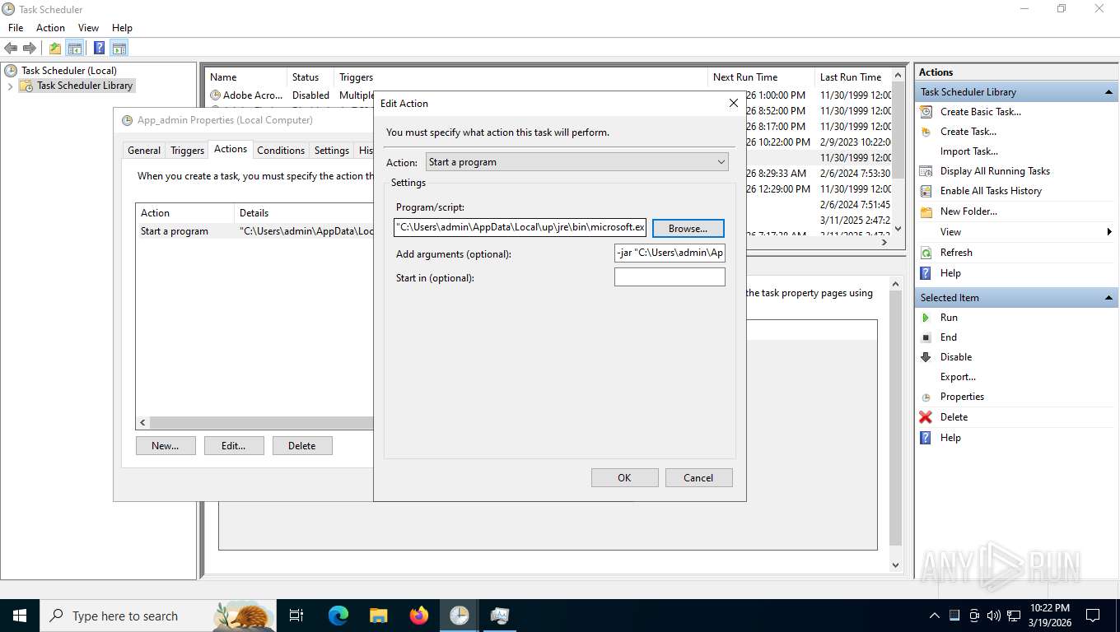Click the Back arrow toolbar icon
Screen dimensions: 1120x632
(x=11, y=48)
